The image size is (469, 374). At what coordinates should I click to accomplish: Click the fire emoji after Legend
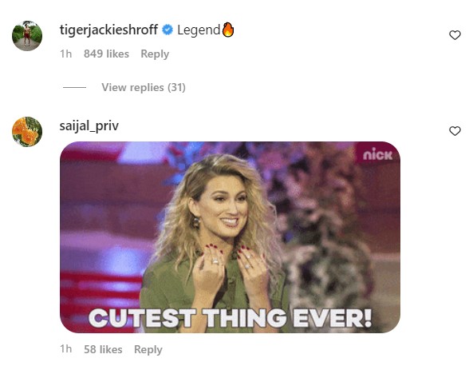[x=228, y=30]
